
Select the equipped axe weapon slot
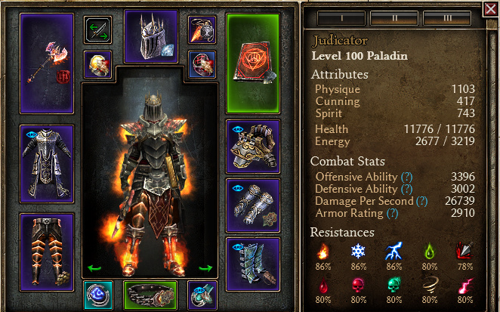pyautogui.click(x=47, y=63)
